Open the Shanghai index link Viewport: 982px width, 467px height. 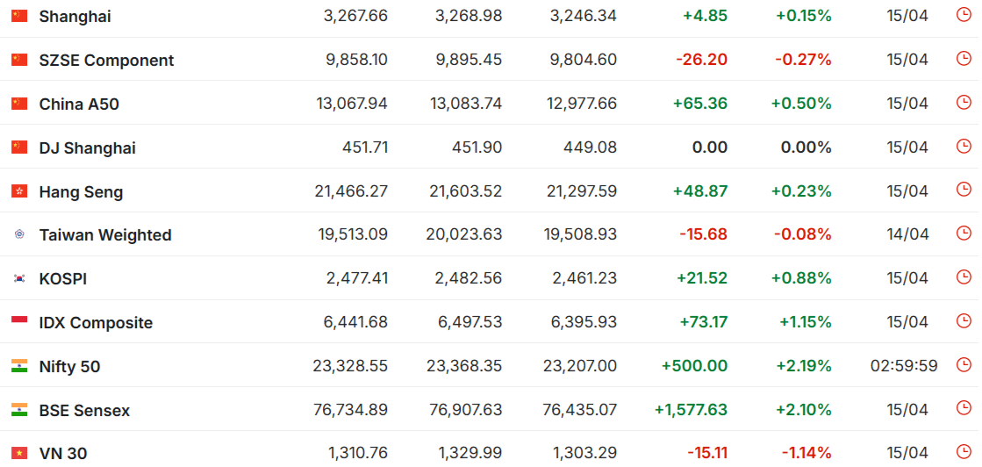(75, 17)
